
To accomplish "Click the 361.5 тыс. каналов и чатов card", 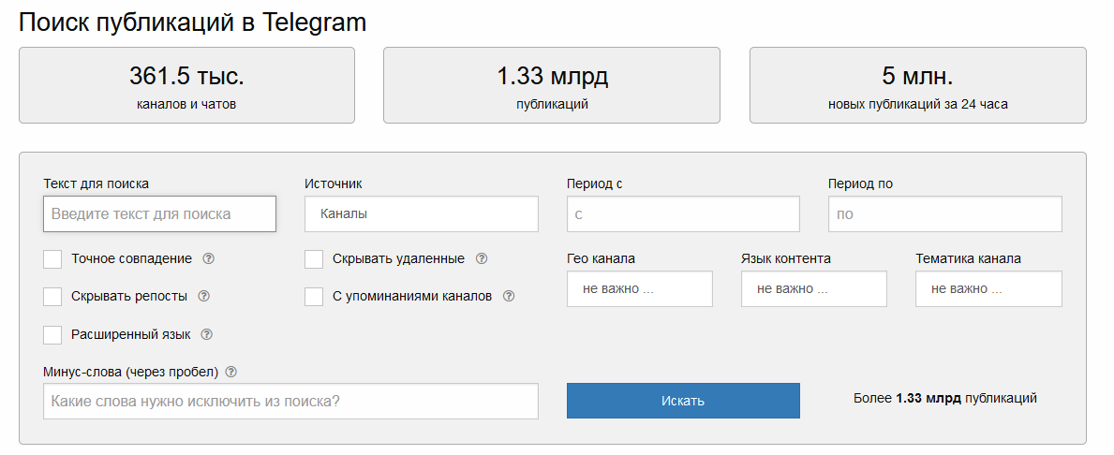I will (186, 85).
